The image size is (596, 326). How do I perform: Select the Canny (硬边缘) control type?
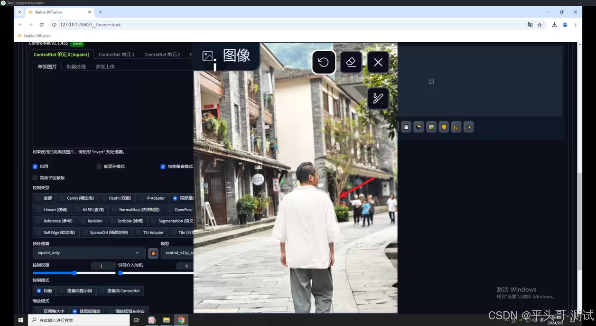pyautogui.click(x=77, y=198)
